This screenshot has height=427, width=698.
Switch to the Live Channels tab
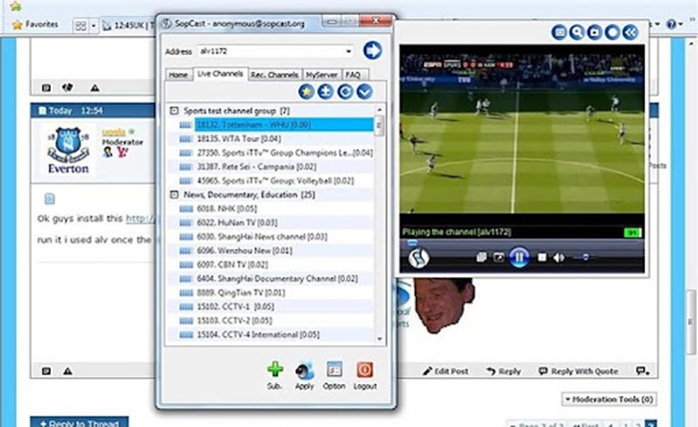click(x=220, y=74)
